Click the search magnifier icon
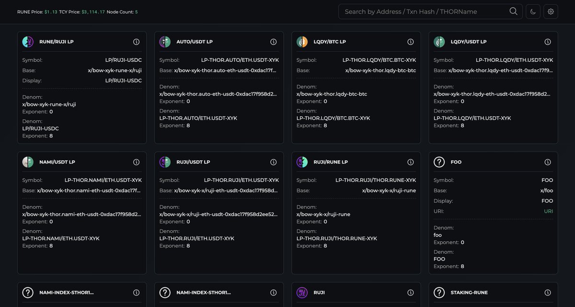The height and width of the screenshot is (307, 575). (513, 11)
